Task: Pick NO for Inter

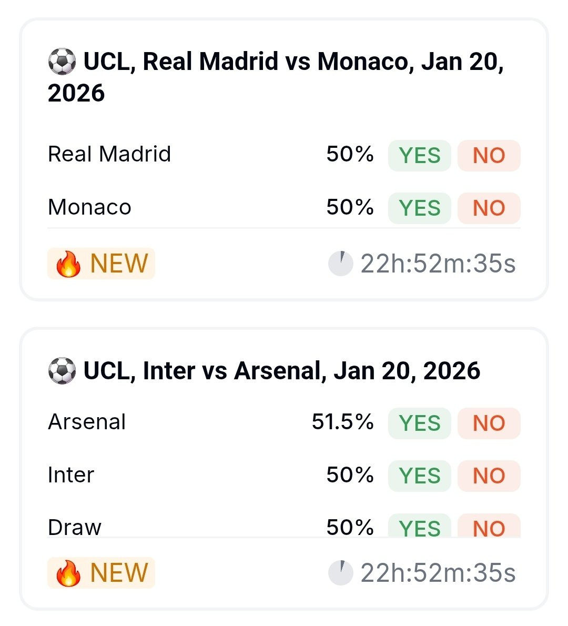Action: click(x=489, y=476)
